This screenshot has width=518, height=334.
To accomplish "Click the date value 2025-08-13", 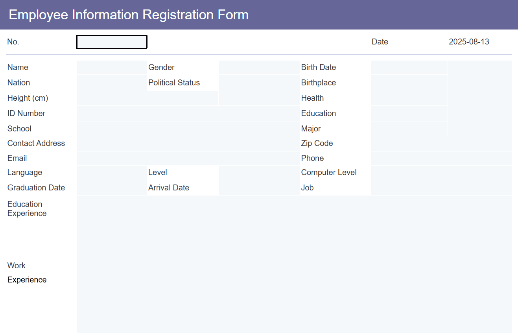I will tap(469, 42).
